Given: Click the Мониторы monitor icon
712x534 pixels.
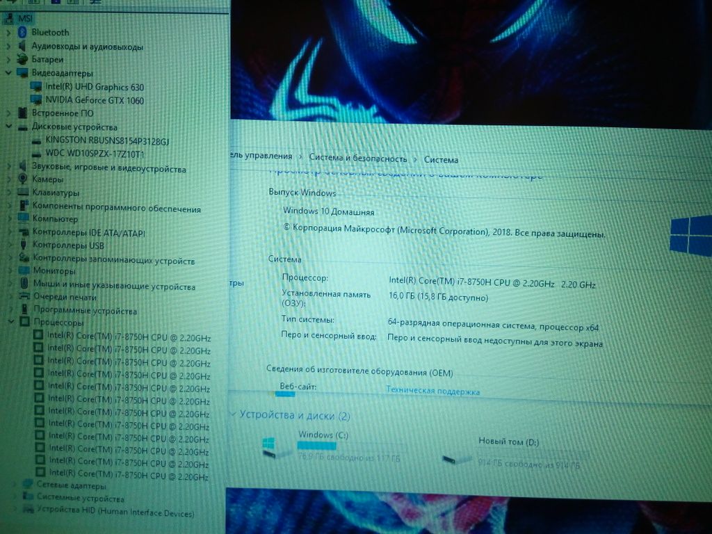Looking at the screenshot, I should click(x=24, y=270).
